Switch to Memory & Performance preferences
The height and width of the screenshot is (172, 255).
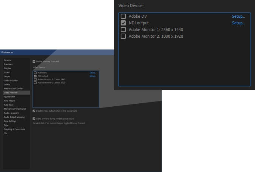pyautogui.click(x=15, y=109)
